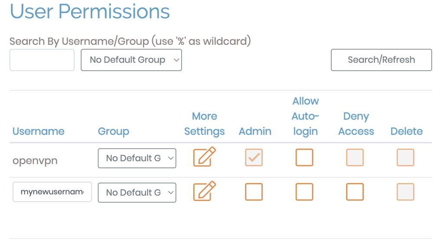The width and height of the screenshot is (444, 248).
Task: Toggle Admin checkbox for openvpn
Action: tap(254, 157)
